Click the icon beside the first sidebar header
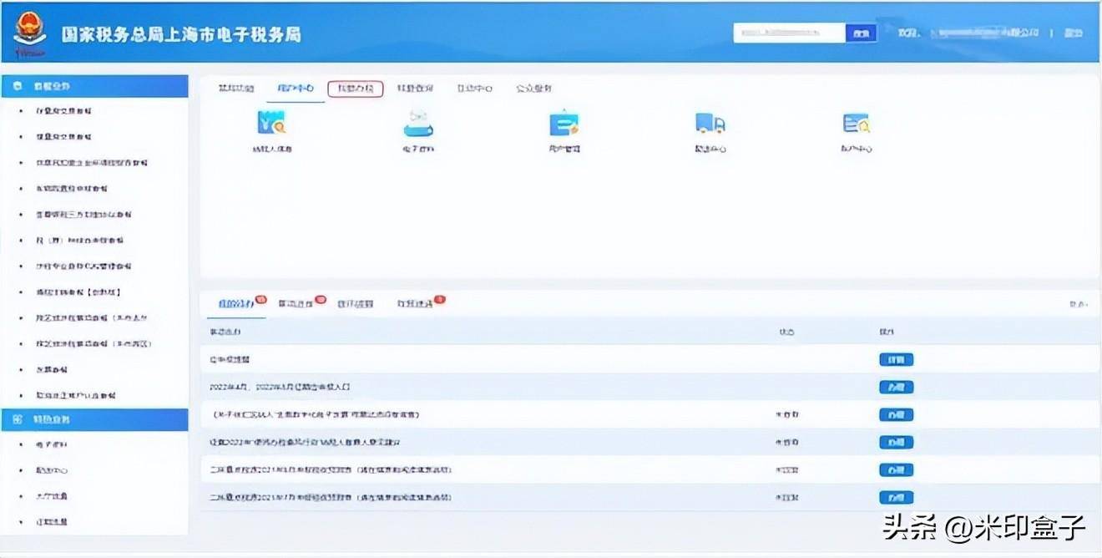This screenshot has width=1102, height=558. [18, 86]
